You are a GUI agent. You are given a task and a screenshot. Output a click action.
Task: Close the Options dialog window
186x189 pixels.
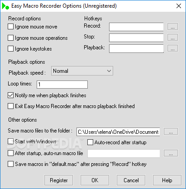[179, 6]
